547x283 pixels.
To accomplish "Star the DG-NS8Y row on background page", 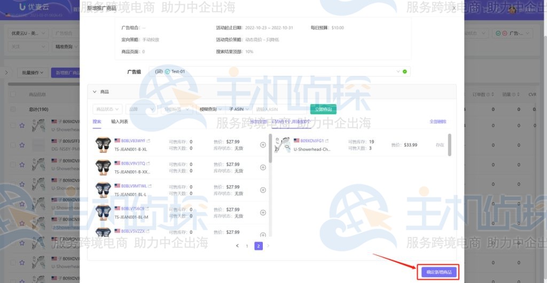I will [22, 145].
